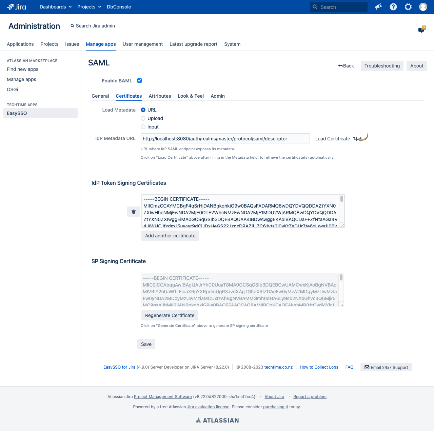Click the magnifier beside Search Jira admin
Image resolution: width=434 pixels, height=431 pixels.
(72, 26)
